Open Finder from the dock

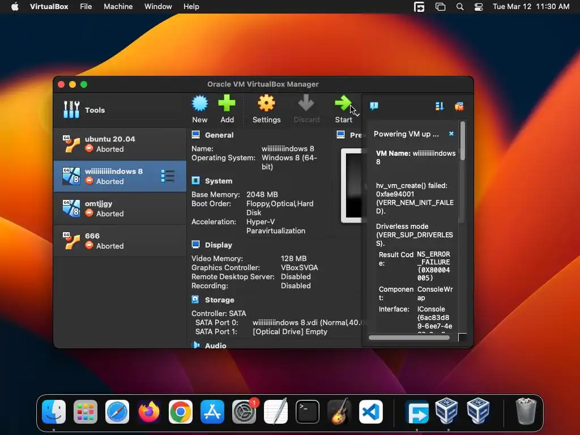[x=54, y=411]
